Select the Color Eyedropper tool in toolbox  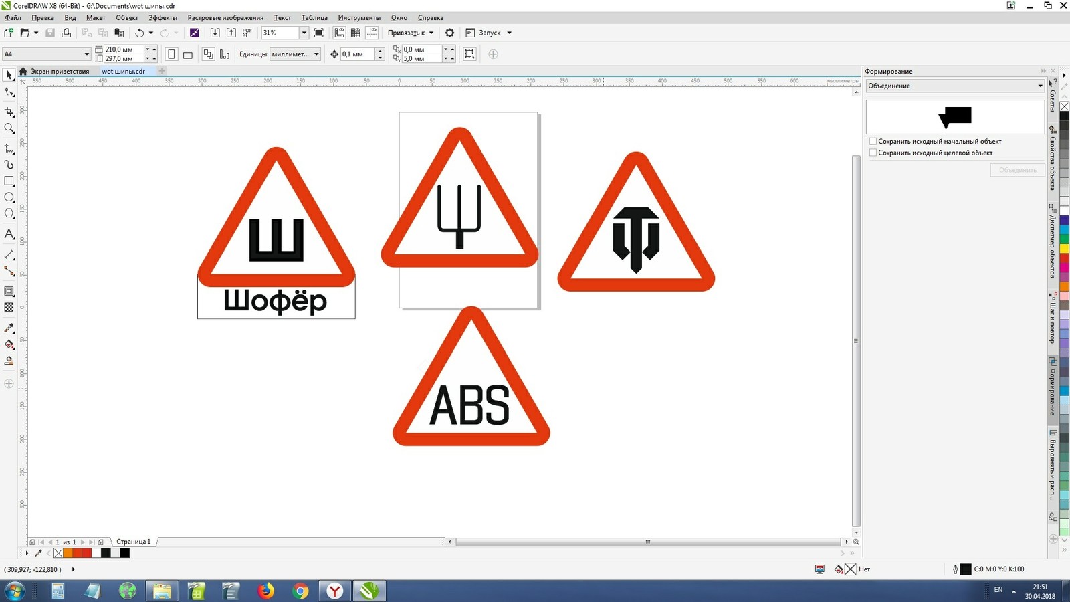(9, 328)
